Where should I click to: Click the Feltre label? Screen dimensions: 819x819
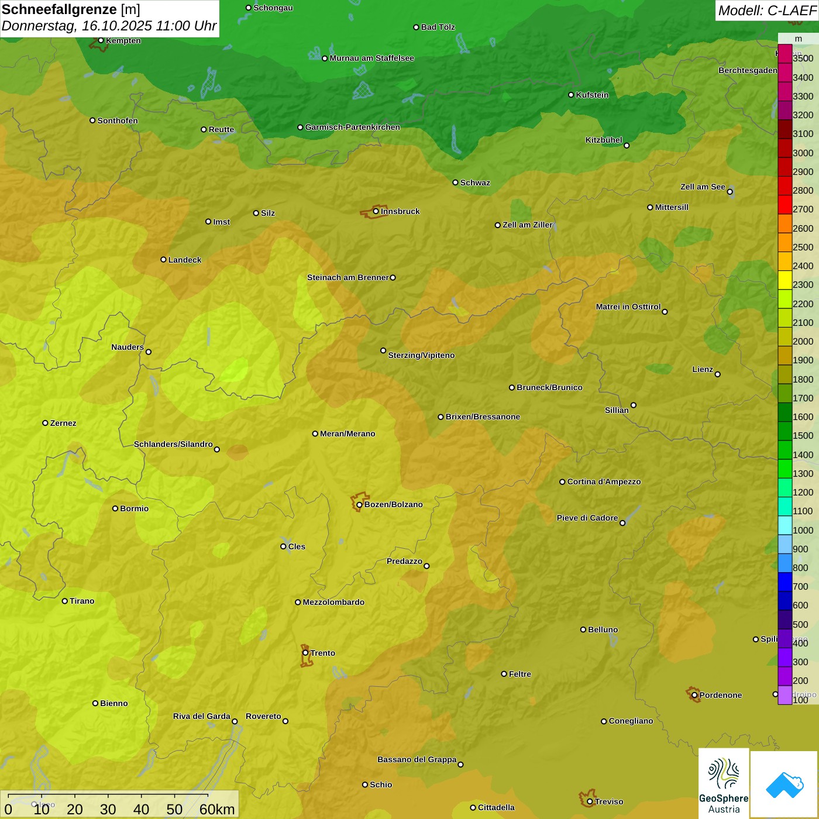[x=520, y=674]
